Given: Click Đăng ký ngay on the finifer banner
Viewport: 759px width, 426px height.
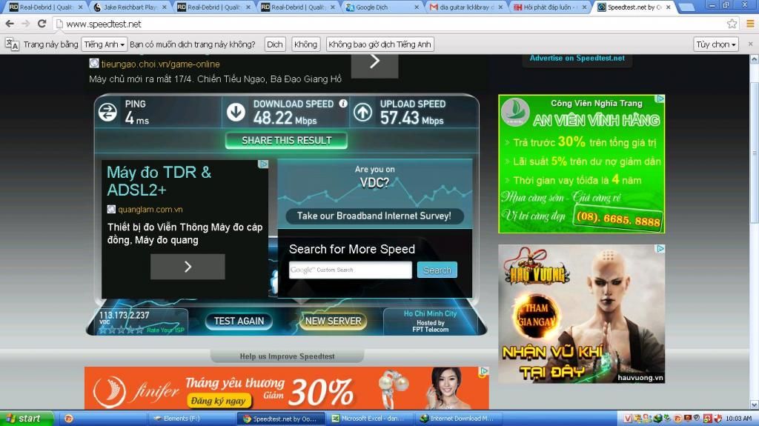Looking at the screenshot, I should [218, 400].
